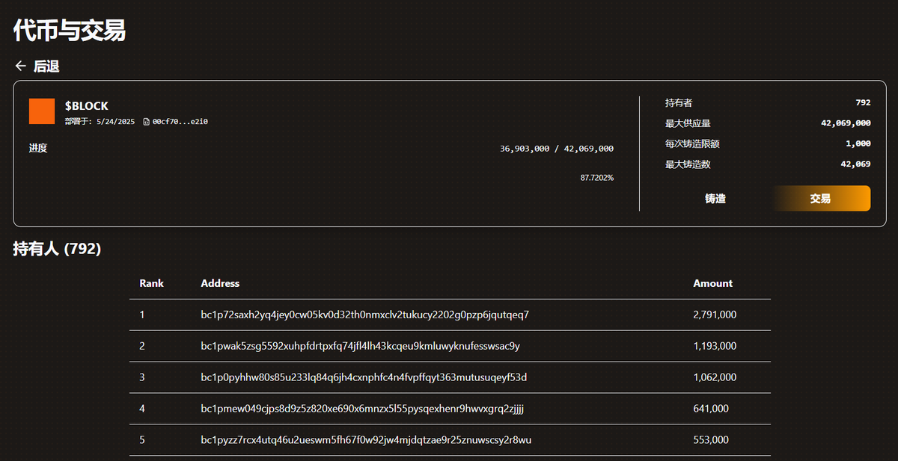This screenshot has height=461, width=898.
Task: Click the Amount column header
Action: [x=713, y=283]
